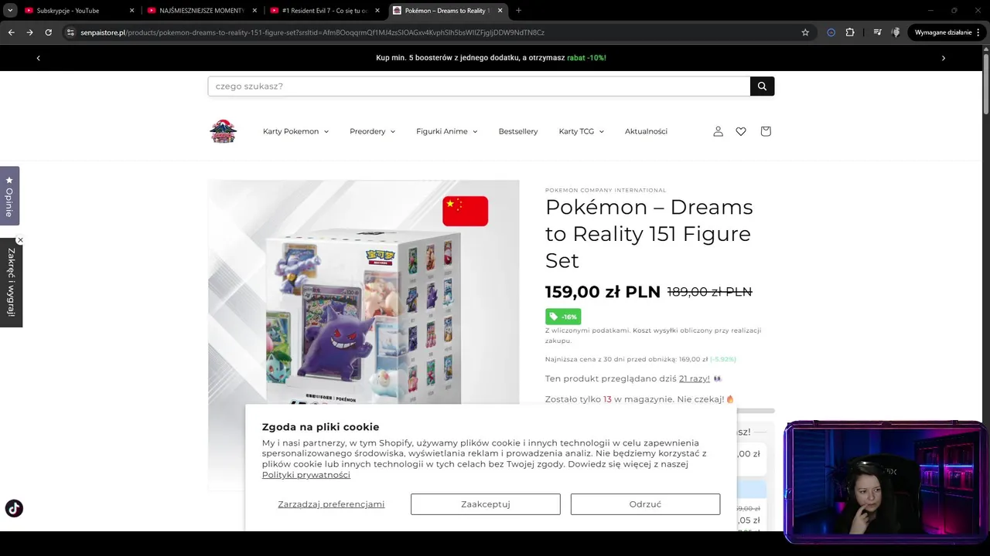
Task: Expand the Karty TCG menu
Action: 581,131
